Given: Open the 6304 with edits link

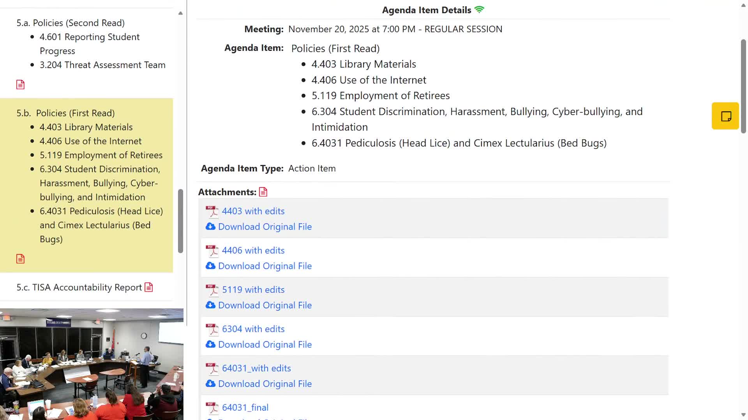Looking at the screenshot, I should 253,329.
